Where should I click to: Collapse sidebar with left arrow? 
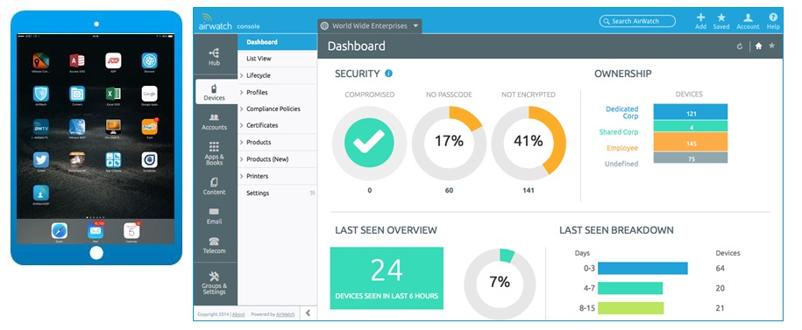pos(308,313)
